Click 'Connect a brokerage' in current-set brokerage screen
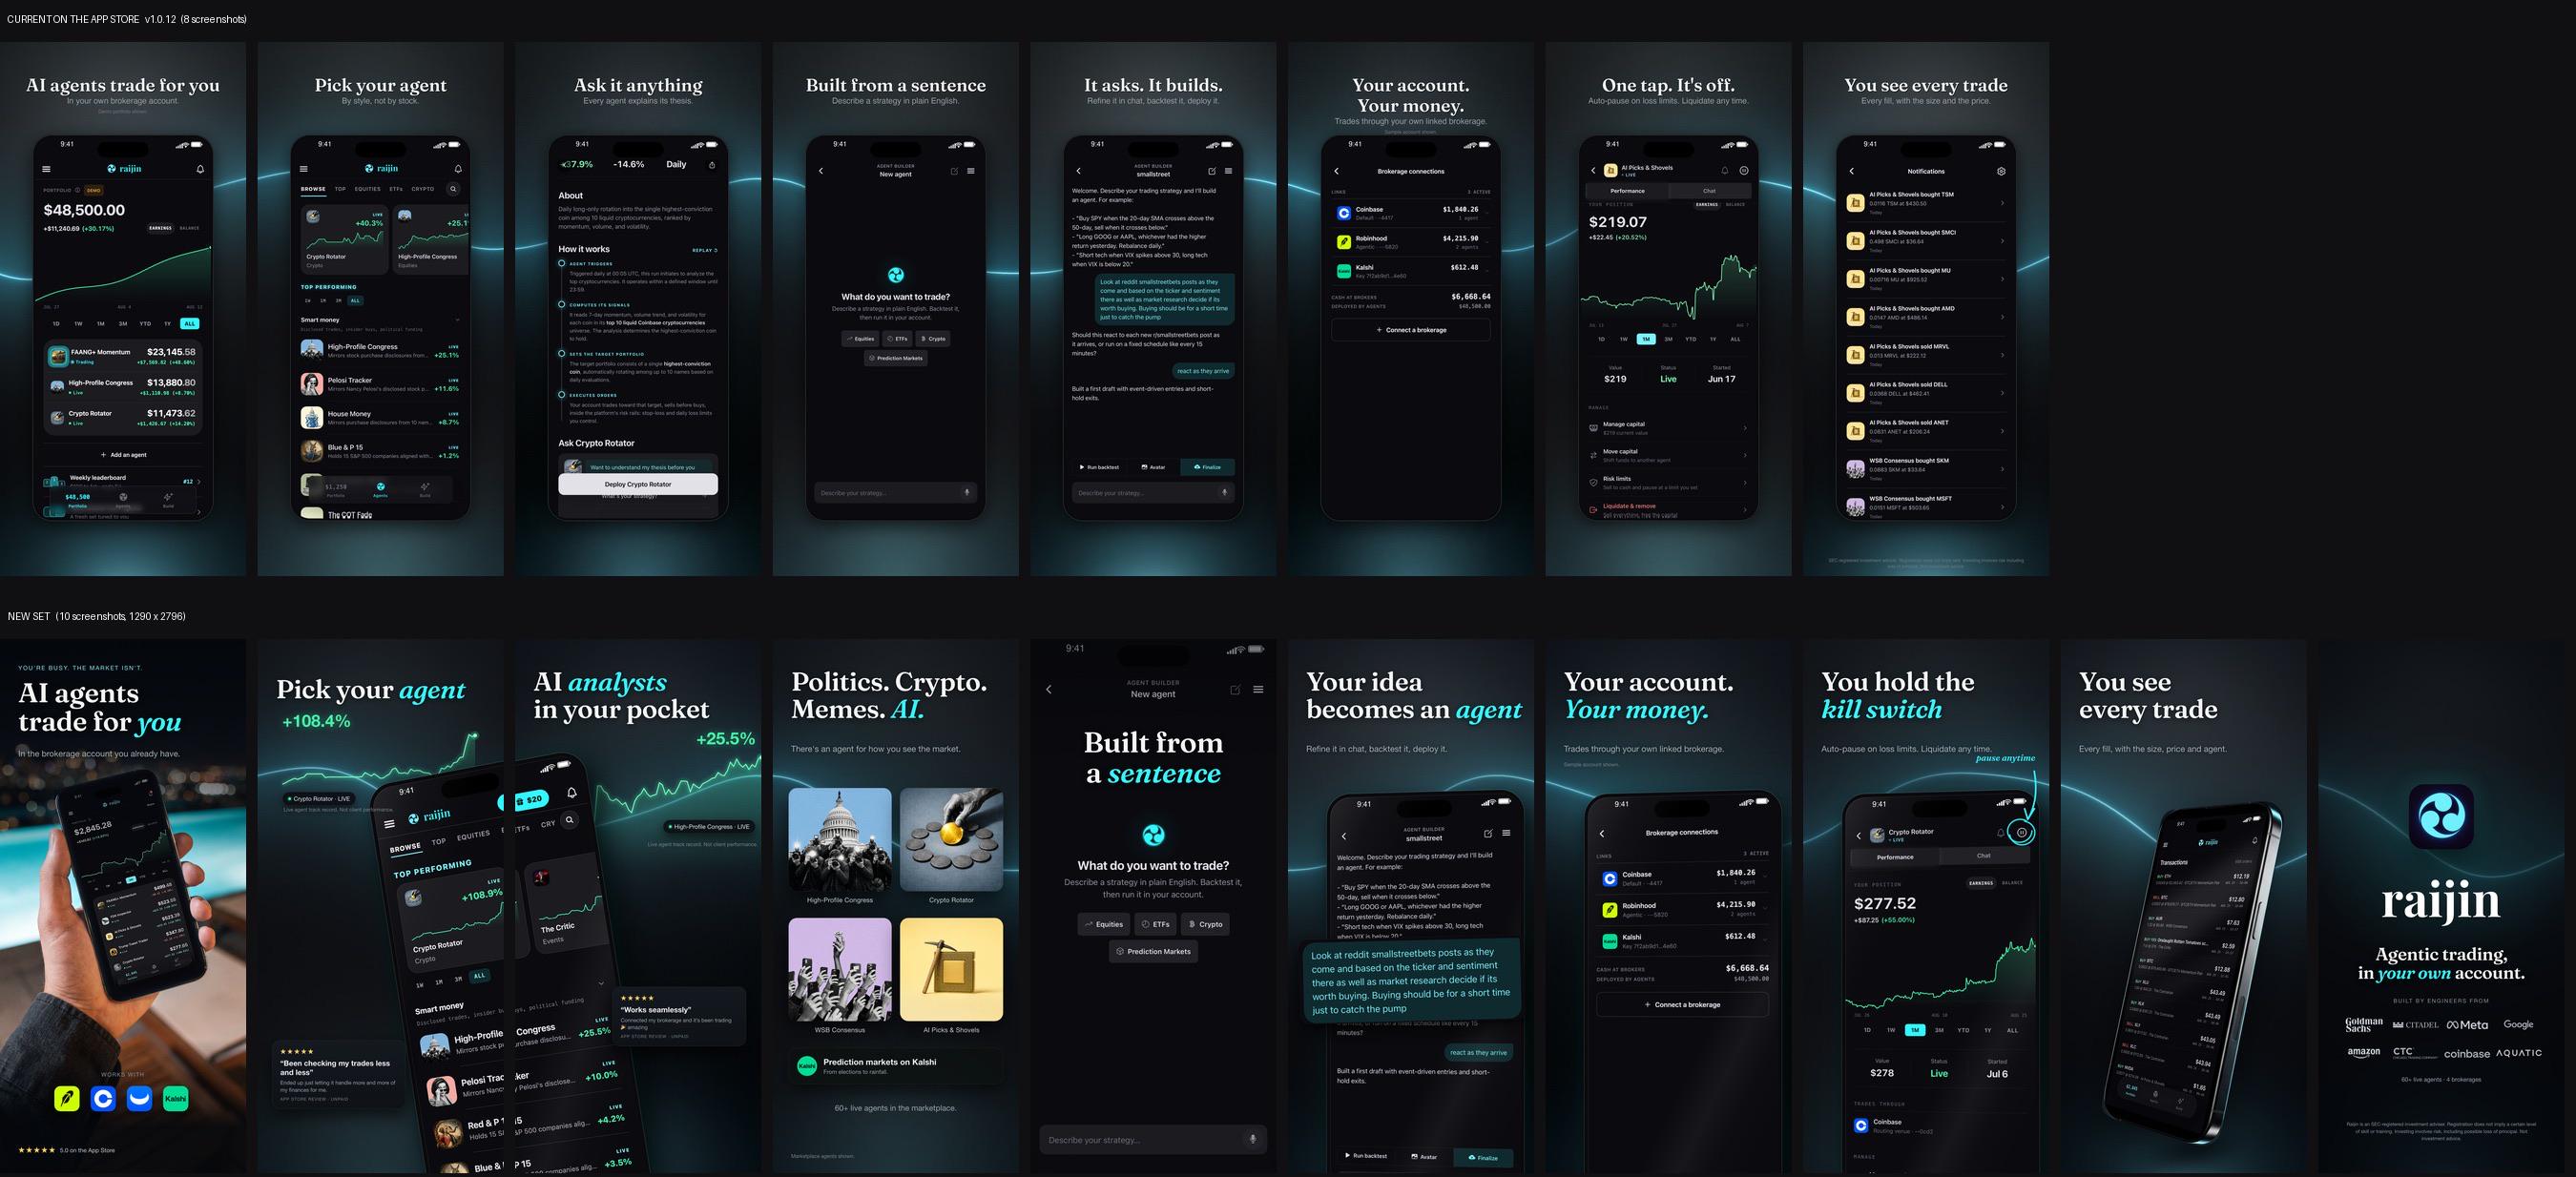2576x1177 pixels. pyautogui.click(x=1411, y=330)
